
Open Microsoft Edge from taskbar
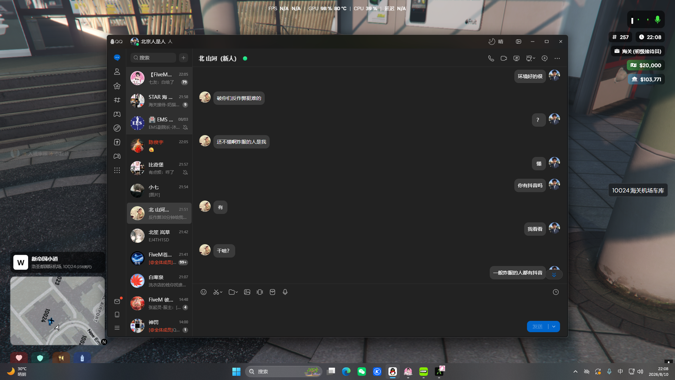pos(346,372)
